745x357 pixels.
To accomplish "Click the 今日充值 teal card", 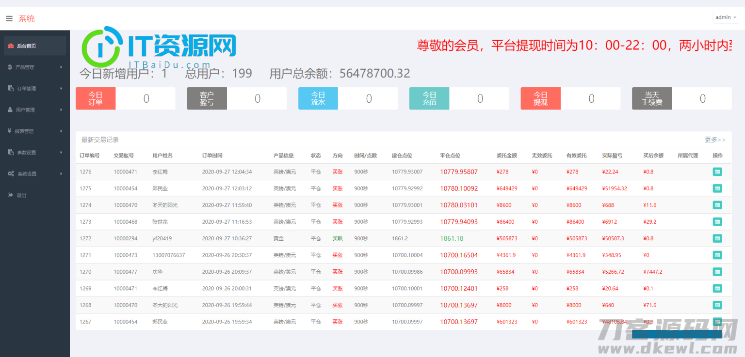I will pyautogui.click(x=429, y=98).
